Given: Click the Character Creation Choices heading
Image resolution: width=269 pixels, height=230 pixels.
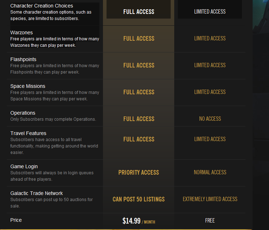Looking at the screenshot, I should (42, 6).
